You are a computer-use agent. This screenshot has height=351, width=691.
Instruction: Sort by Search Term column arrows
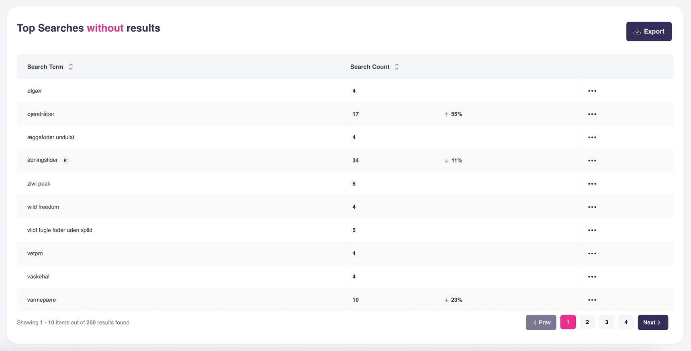[71, 67]
